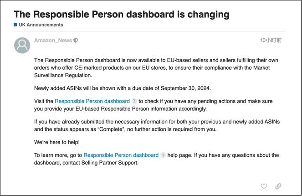Copy the post link via chain icon
Image resolution: width=302 pixels, height=196 pixels.
[x=278, y=186]
